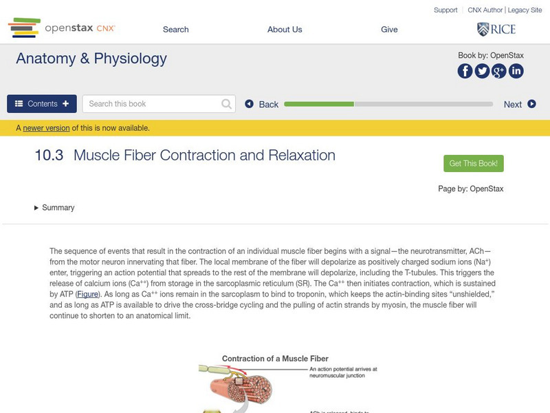The height and width of the screenshot is (413, 550).
Task: Expand the Summary section
Action: (x=54, y=208)
